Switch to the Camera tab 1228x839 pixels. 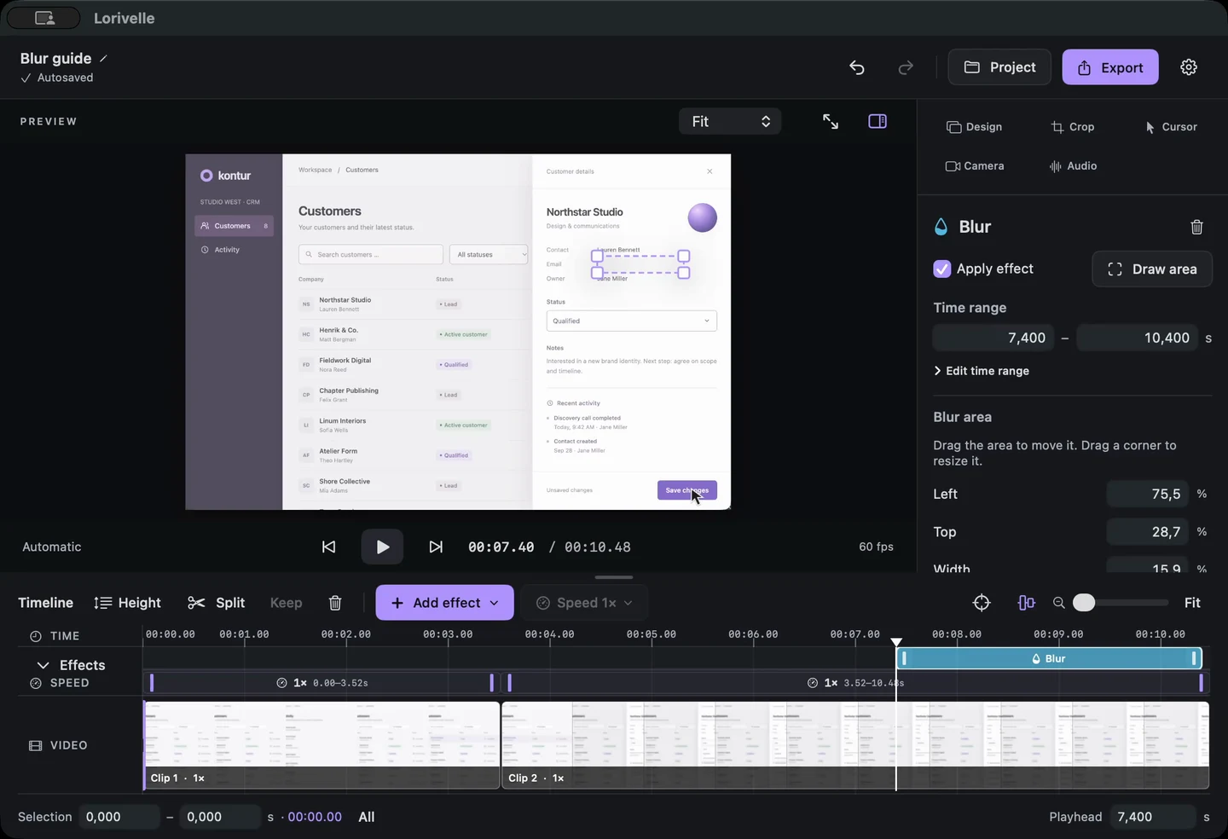pyautogui.click(x=974, y=166)
